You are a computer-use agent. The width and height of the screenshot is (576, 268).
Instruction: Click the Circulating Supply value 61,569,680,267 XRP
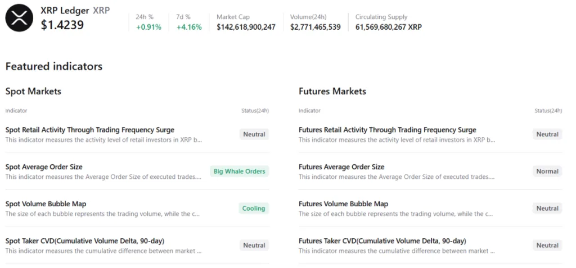[x=389, y=27]
